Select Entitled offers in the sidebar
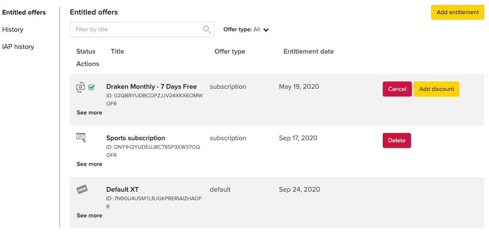 coord(24,12)
